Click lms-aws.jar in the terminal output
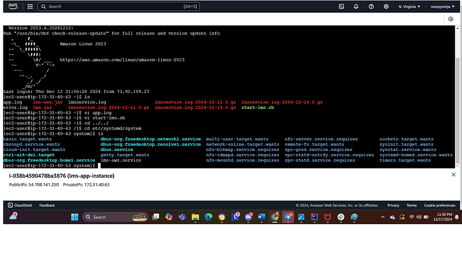 (x=48, y=102)
